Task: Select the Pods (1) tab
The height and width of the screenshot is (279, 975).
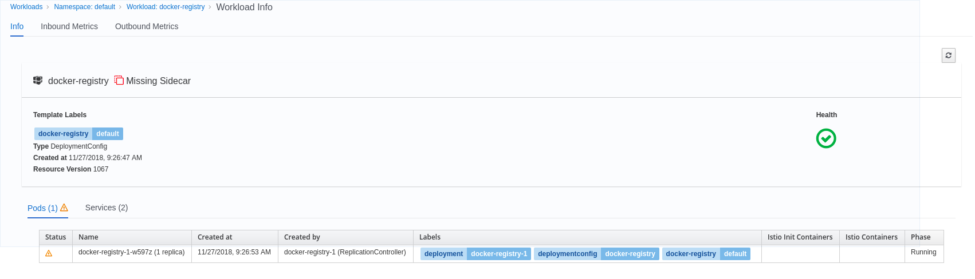Action: (48, 208)
